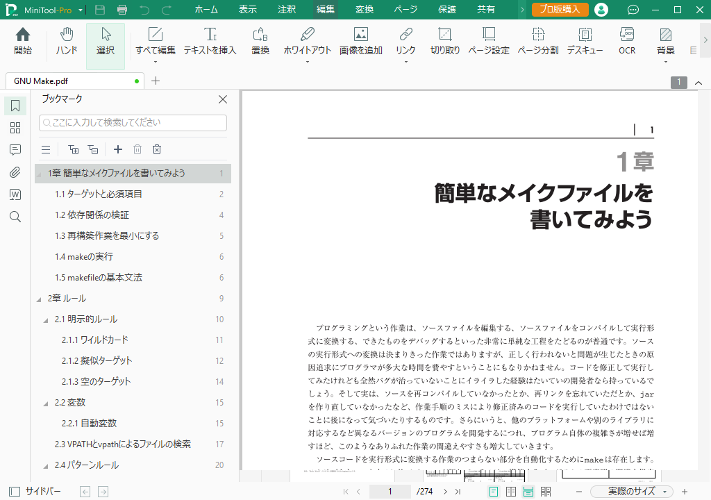The width and height of the screenshot is (711, 500).
Task: Click the zoom in plus button
Action: tap(685, 492)
